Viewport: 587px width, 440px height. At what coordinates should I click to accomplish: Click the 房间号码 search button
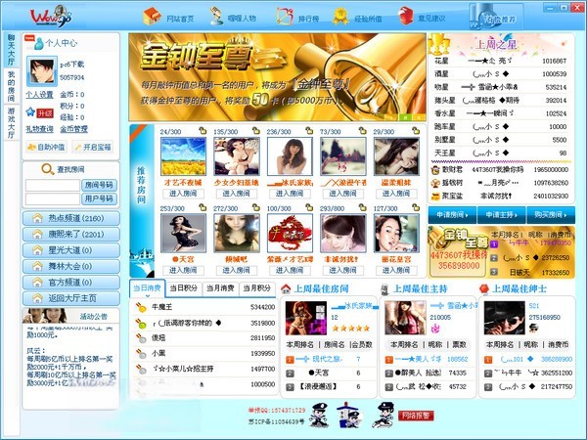(x=99, y=185)
